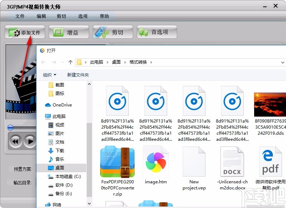Select 此电脑 in navigation pane
Image resolution: width=286 pixels, height=208 pixels.
[x=55, y=116]
